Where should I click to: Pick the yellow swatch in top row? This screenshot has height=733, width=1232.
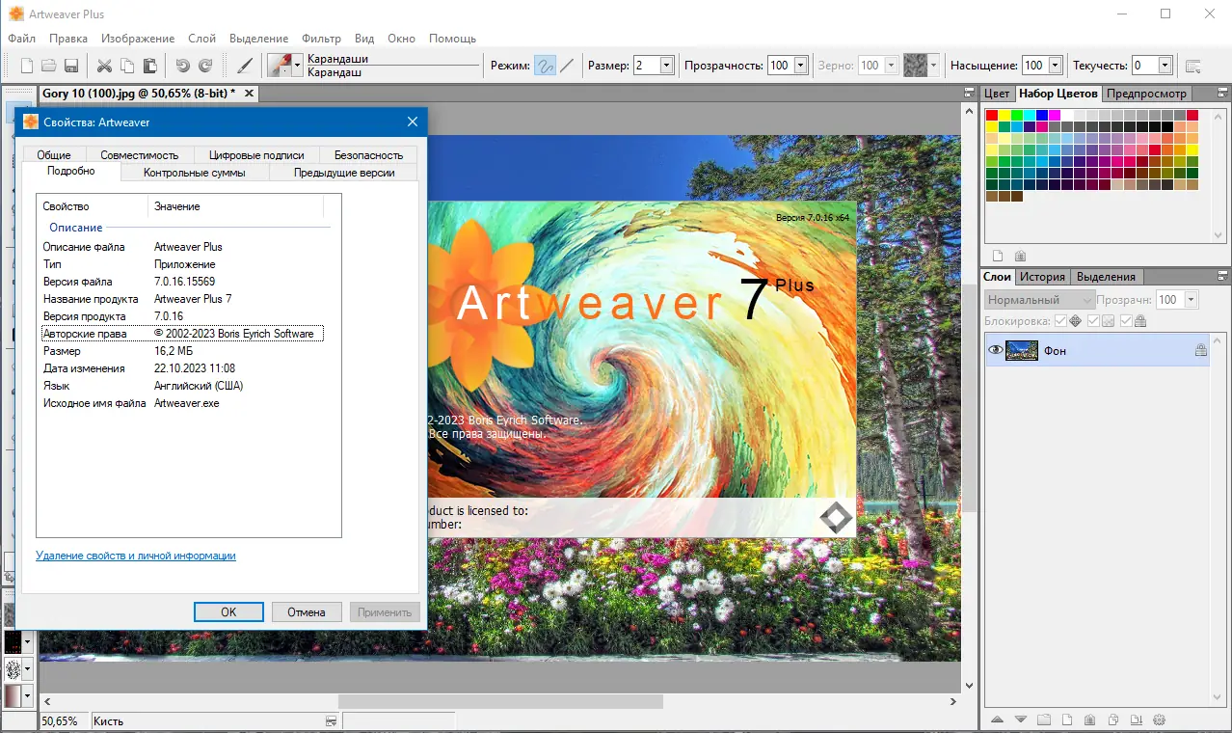1004,115
